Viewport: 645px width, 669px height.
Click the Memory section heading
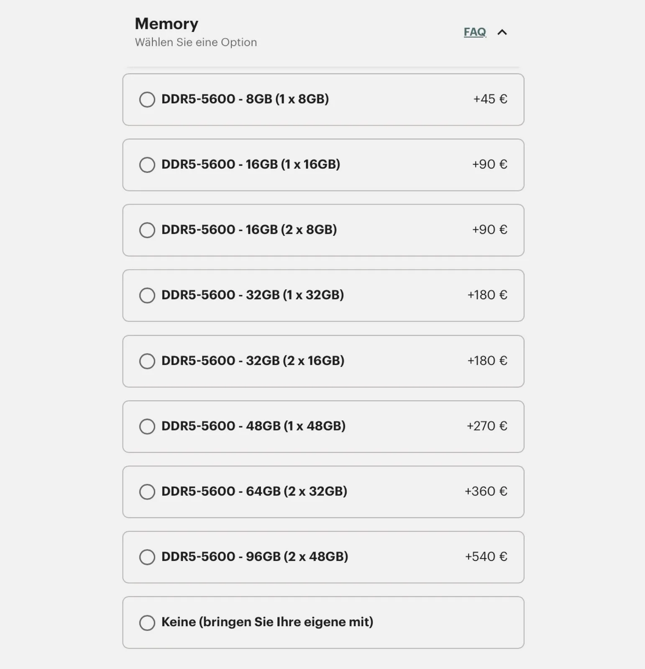166,24
